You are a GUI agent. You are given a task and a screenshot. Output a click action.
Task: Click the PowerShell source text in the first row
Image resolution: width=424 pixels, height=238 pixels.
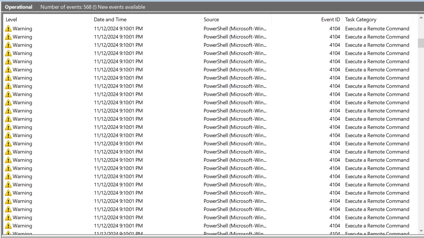235,29
